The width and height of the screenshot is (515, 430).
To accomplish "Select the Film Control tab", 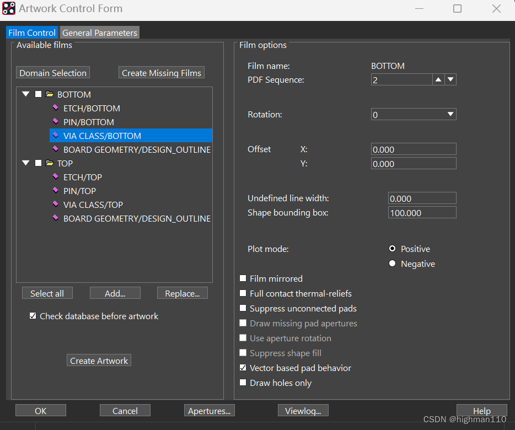I will [32, 33].
